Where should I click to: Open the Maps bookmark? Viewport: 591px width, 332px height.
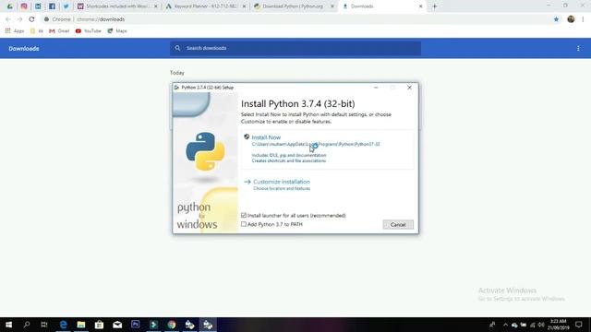[x=117, y=30]
